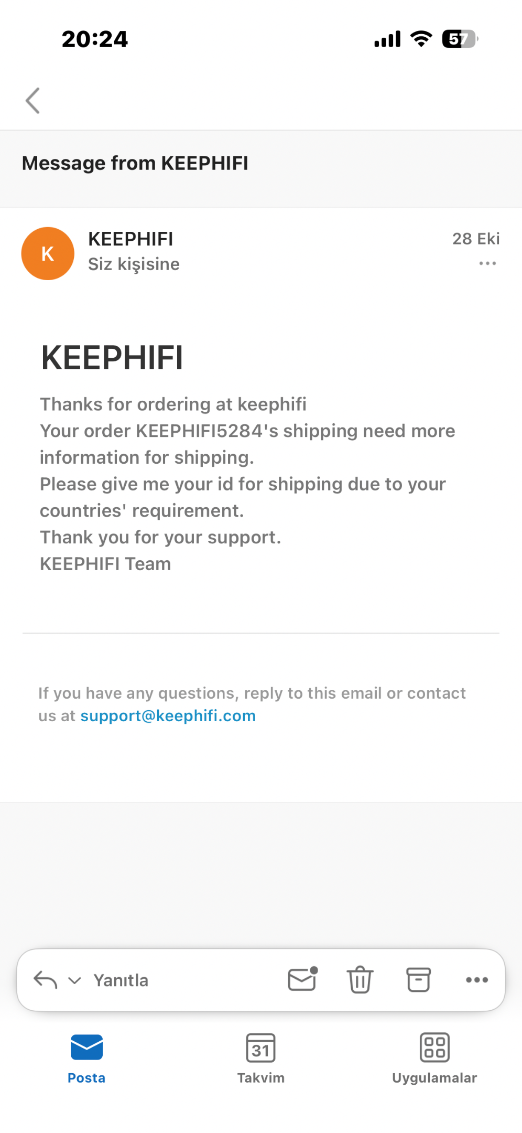Tap the reply arrow icon
This screenshot has height=1133, width=522.
pos(45,979)
